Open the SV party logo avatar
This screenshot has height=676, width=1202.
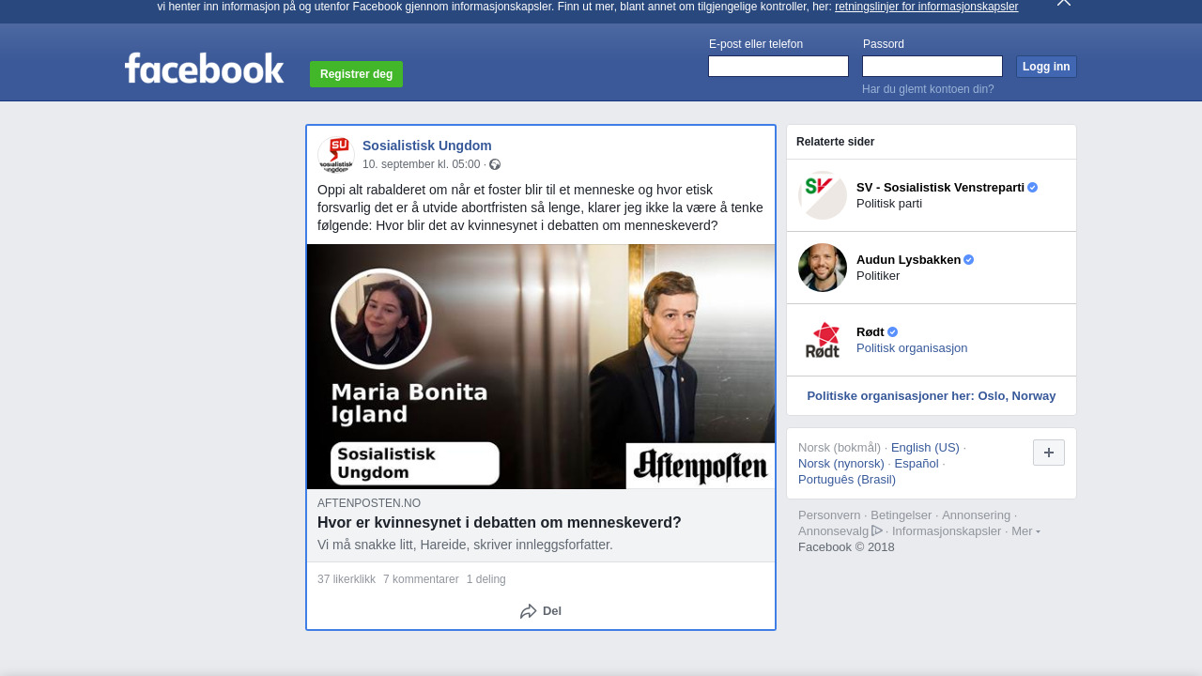pos(823,195)
